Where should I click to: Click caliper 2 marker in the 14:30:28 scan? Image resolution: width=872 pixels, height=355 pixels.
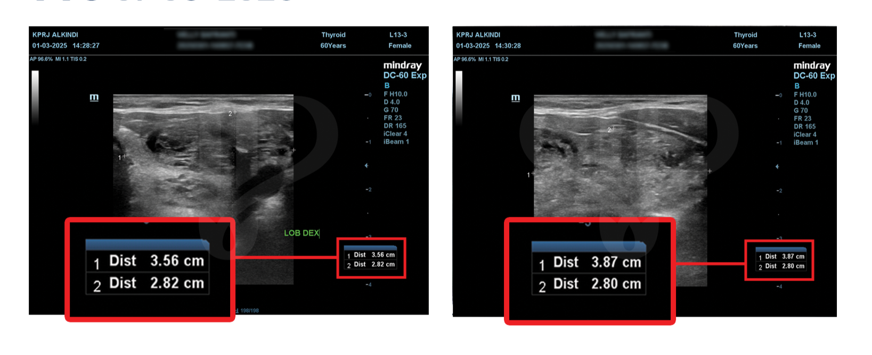[x=612, y=129]
